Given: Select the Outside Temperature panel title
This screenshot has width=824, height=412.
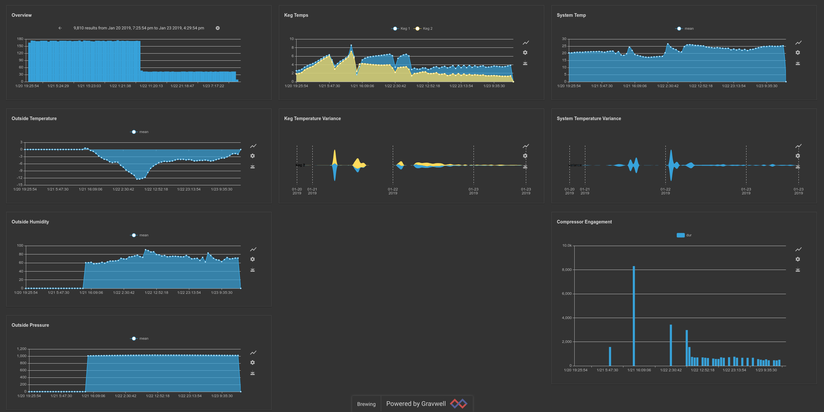Looking at the screenshot, I should 34,118.
